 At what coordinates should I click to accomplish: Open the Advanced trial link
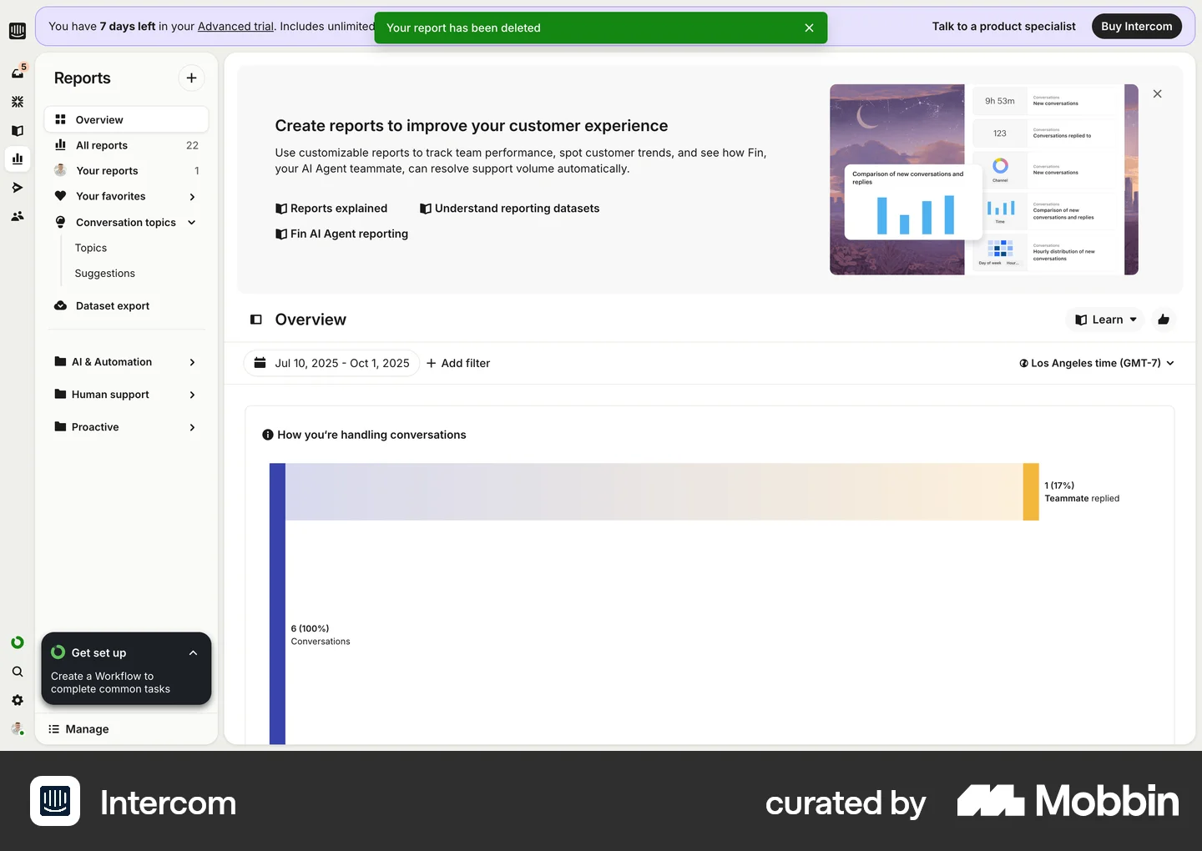(235, 27)
